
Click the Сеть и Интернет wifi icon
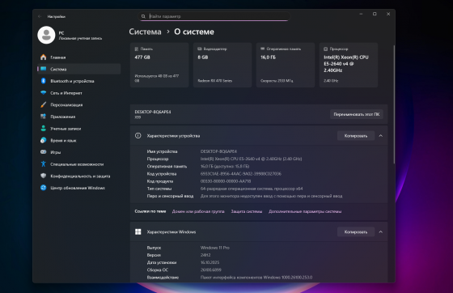point(44,93)
